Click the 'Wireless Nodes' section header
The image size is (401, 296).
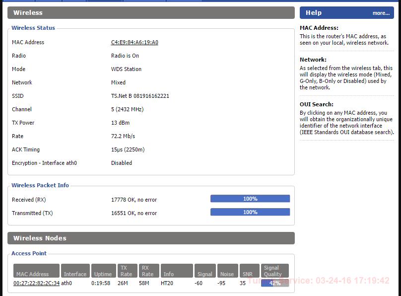[x=151, y=238]
